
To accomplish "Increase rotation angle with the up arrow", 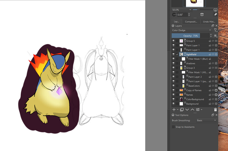I will [189, 14].
